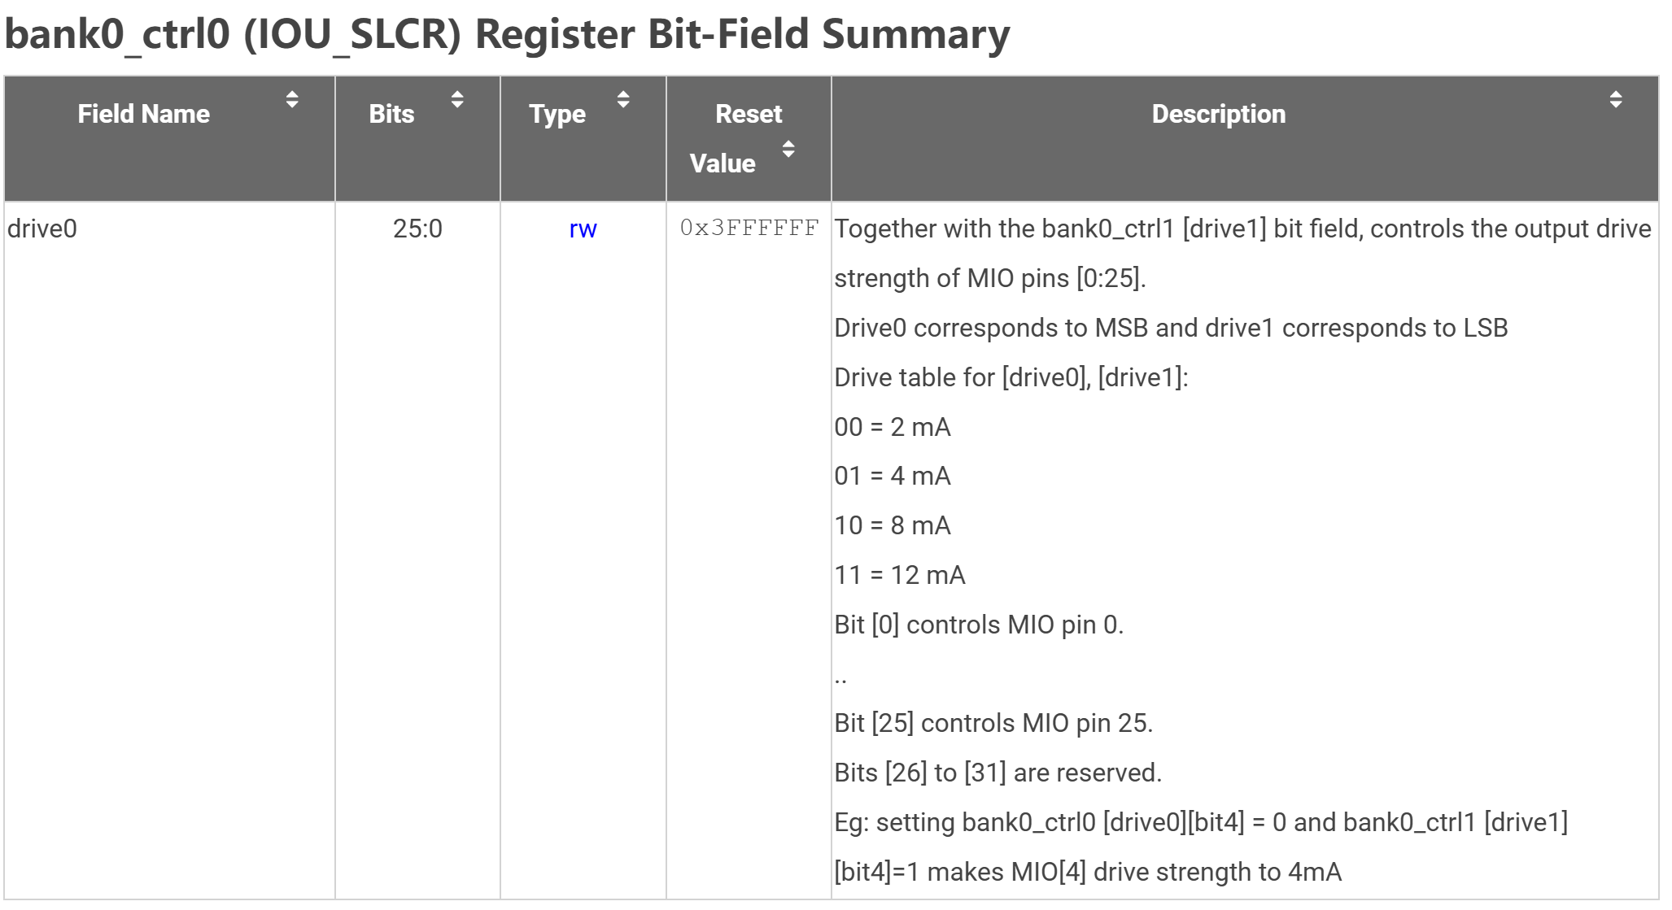Sort the table by the Bits arrows
This screenshot has height=910, width=1672.
pos(457,100)
